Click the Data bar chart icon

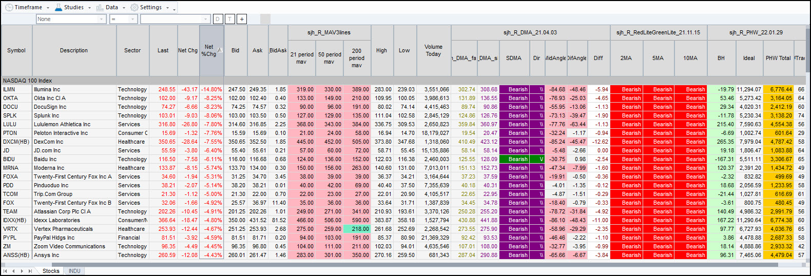[x=100, y=7]
